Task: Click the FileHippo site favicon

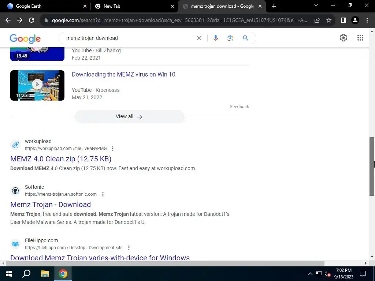Action: coord(15,244)
